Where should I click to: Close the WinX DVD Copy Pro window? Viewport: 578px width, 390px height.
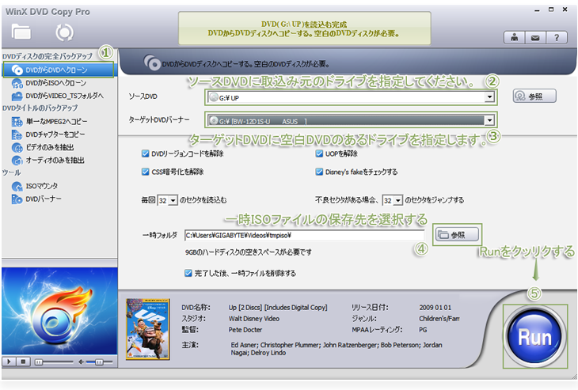tap(565, 9)
